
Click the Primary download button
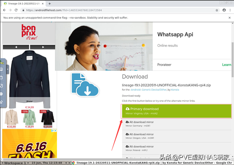(177, 111)
